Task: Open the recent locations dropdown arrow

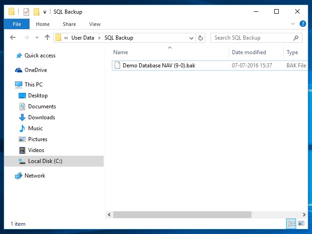Action: pyautogui.click(x=37, y=38)
